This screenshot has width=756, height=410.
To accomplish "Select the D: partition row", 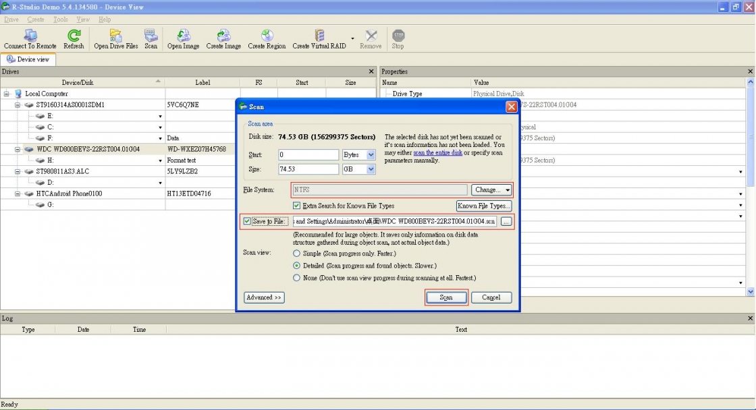I will tap(188, 183).
